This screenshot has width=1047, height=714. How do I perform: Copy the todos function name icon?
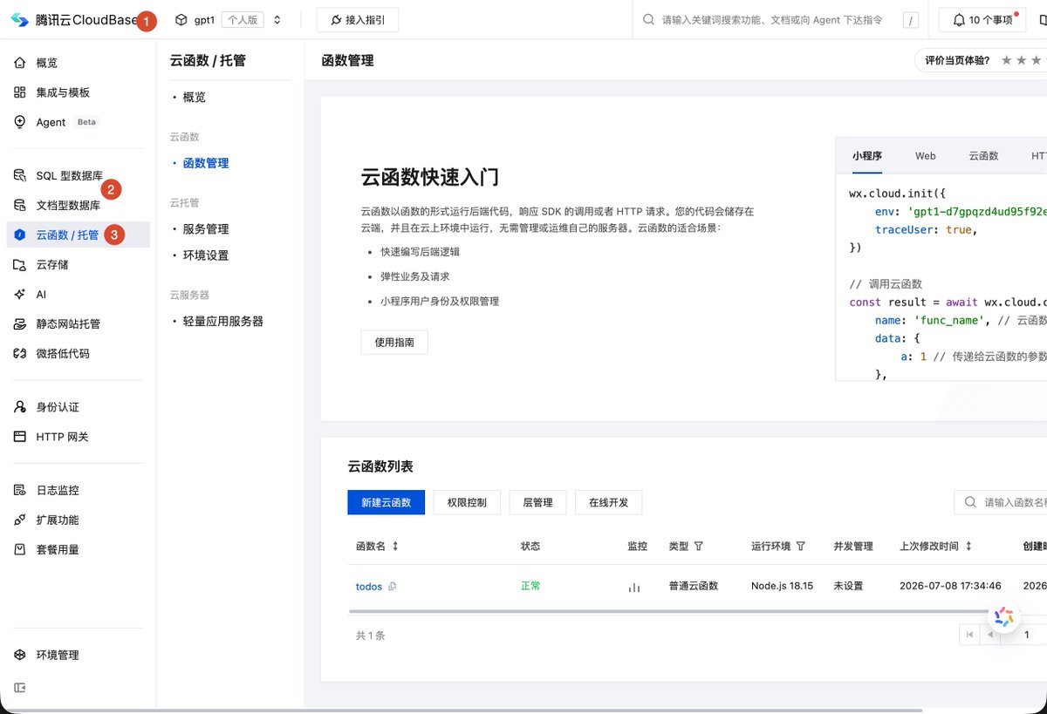coord(392,587)
